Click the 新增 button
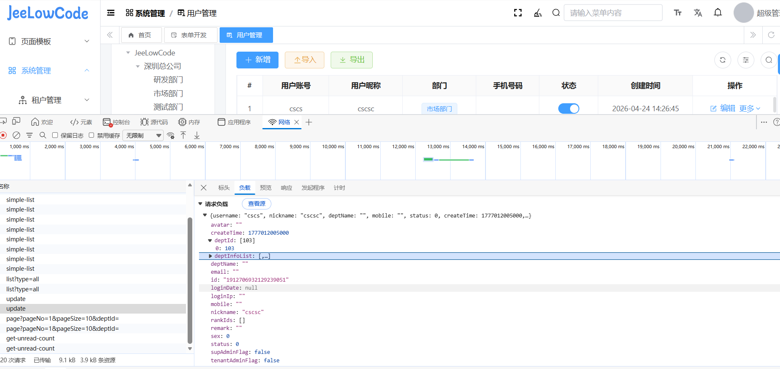This screenshot has height=369, width=780. pyautogui.click(x=257, y=60)
